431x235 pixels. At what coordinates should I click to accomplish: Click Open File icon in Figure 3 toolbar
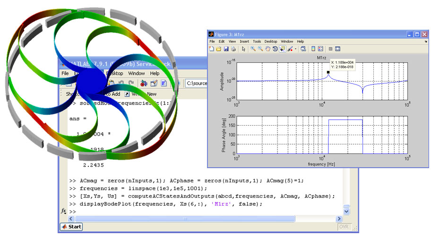point(218,49)
